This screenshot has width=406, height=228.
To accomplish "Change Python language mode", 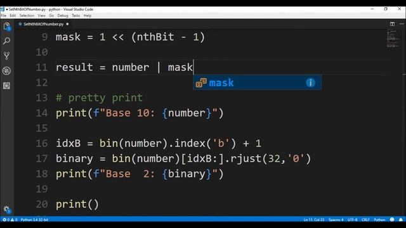I will [x=379, y=220].
